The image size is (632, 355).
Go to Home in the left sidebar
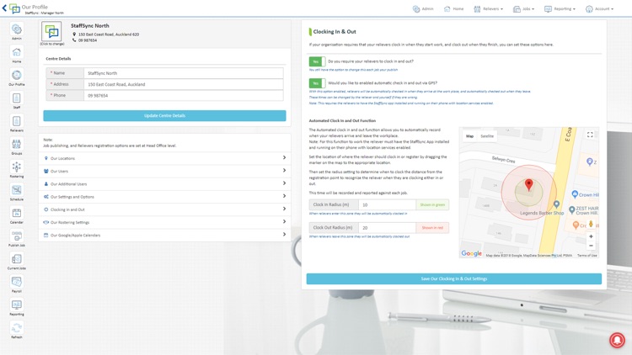tap(17, 52)
